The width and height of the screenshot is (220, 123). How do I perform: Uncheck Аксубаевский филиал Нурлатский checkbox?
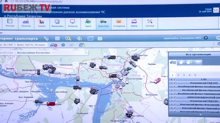[x=175, y=90]
